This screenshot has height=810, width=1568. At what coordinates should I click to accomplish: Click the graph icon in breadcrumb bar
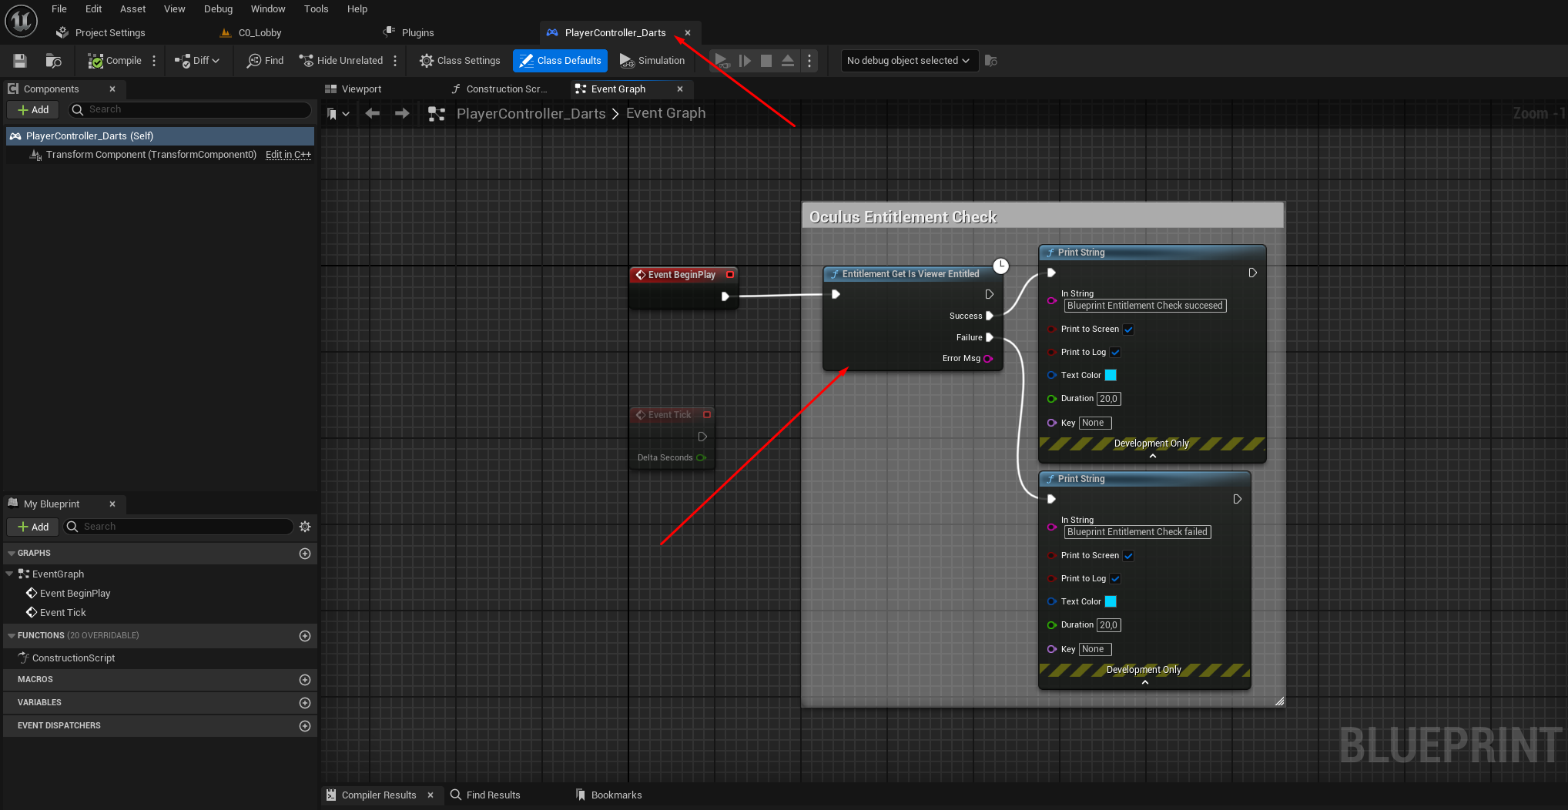point(437,114)
